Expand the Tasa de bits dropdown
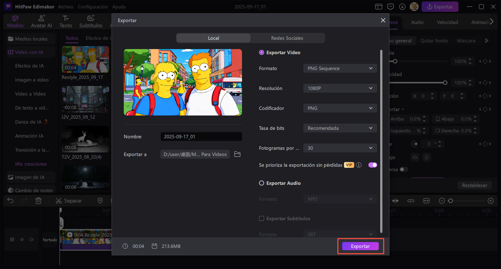 click(340, 128)
